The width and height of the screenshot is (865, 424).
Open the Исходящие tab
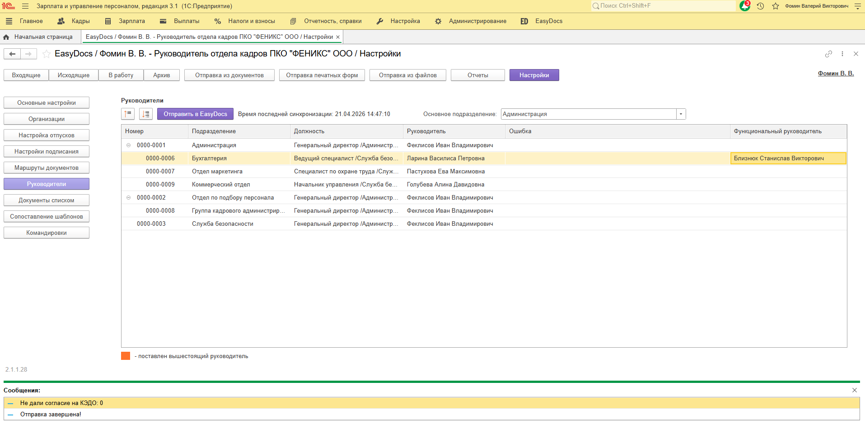click(x=74, y=75)
